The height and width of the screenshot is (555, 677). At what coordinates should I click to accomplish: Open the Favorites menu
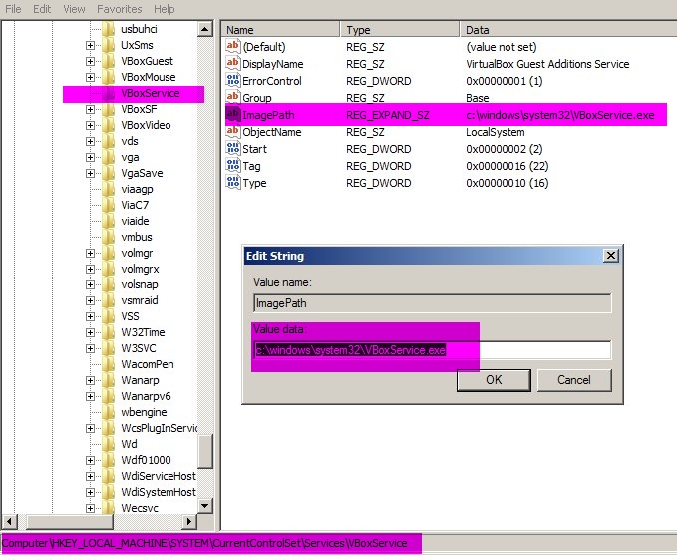120,9
